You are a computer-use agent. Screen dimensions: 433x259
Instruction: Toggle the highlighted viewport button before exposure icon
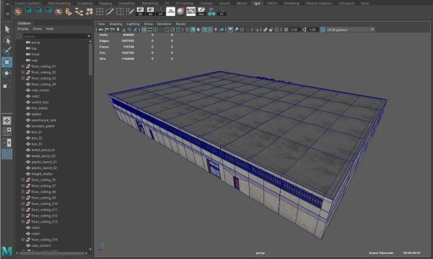(x=230, y=29)
